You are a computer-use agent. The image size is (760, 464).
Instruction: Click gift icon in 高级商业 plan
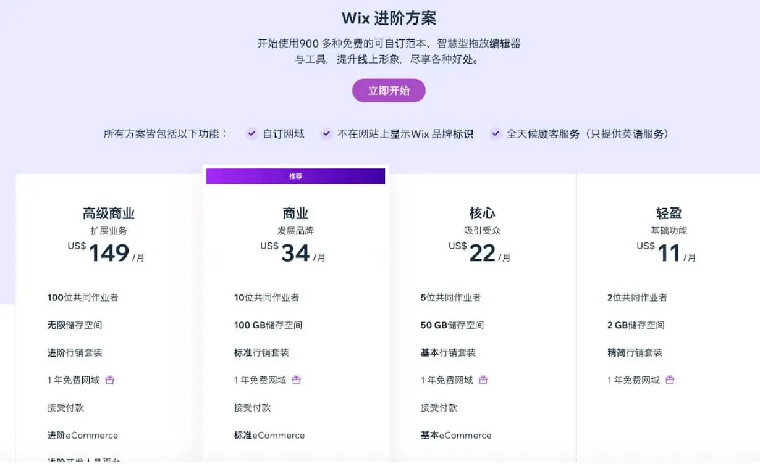[110, 380]
